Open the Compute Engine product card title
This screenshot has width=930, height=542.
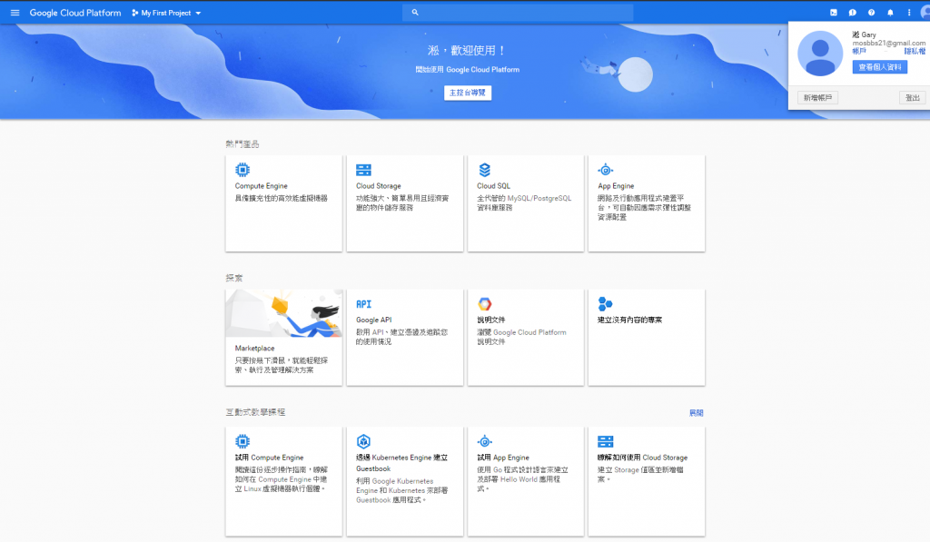[x=261, y=185]
